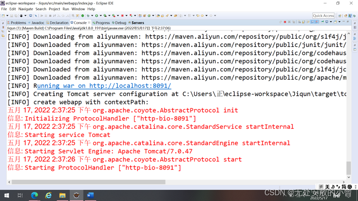Click the Run External Tools icon
This screenshot has width=358, height=201.
coord(113,16)
